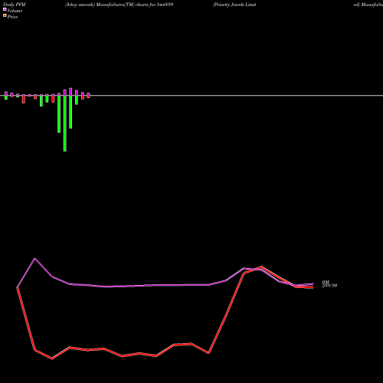Image resolution: width=383 pixels, height=383 pixels.
Task: Click the tallest green volume bar
Action: 65,123
